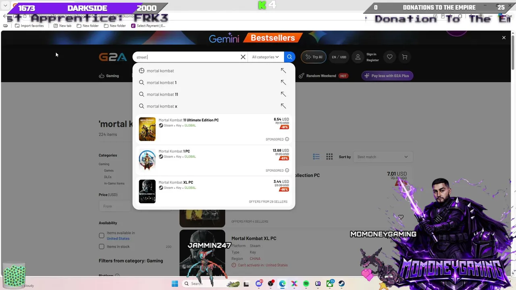This screenshot has height=290, width=516.
Task: Filter by 'In-Game Items' category
Action: coord(114,183)
